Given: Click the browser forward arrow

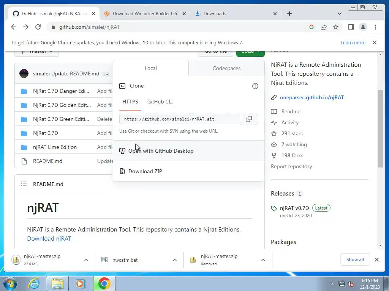Looking at the screenshot, I should coord(26,27).
